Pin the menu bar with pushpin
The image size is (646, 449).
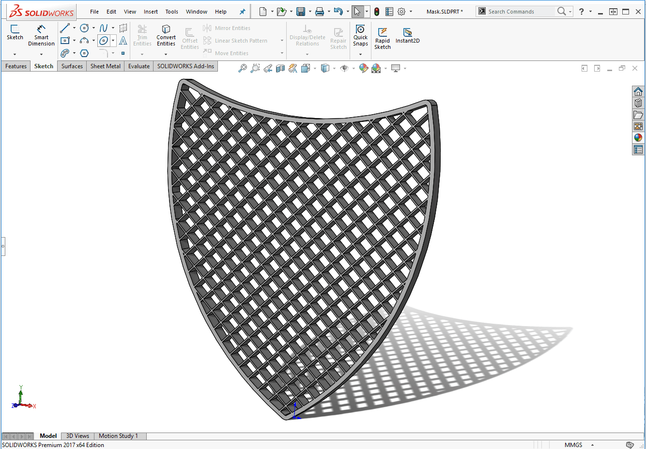tap(243, 12)
